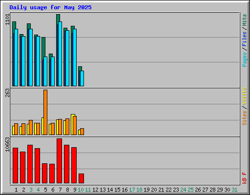250x195 pixels.
Task: Click the yellow visits bar for day 9
Action: (x=72, y=124)
